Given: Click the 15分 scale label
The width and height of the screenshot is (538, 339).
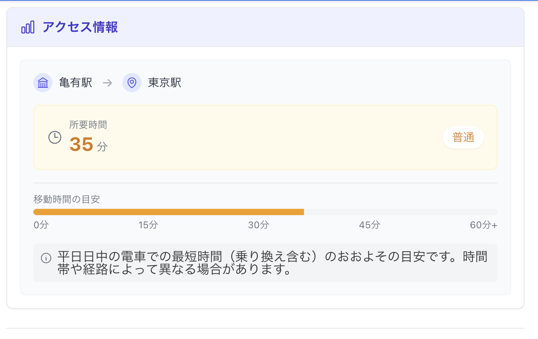Looking at the screenshot, I should (x=148, y=225).
